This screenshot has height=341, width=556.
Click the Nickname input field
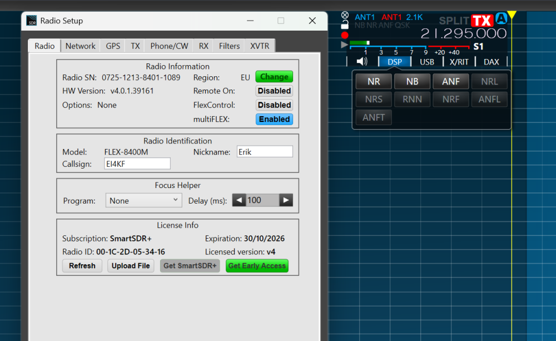coord(265,152)
